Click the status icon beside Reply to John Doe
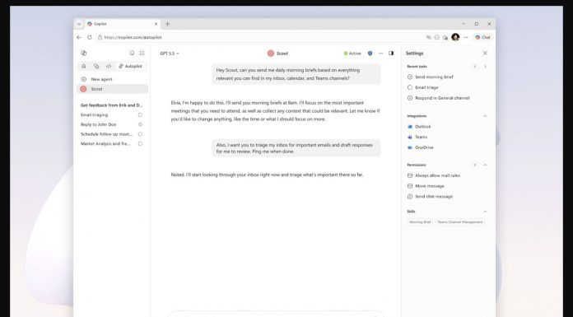The width and height of the screenshot is (573, 317). tap(140, 124)
